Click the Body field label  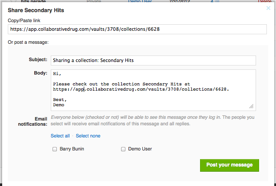(x=41, y=73)
